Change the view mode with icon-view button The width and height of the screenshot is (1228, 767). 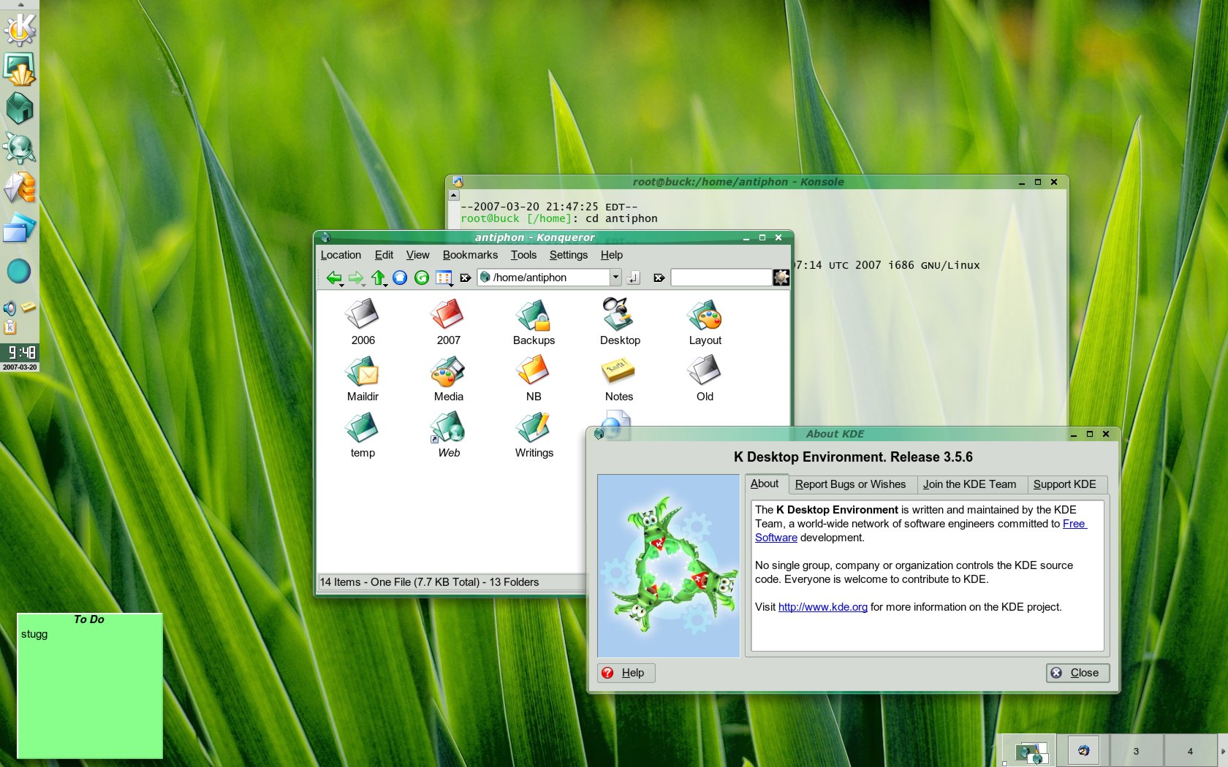tap(444, 278)
